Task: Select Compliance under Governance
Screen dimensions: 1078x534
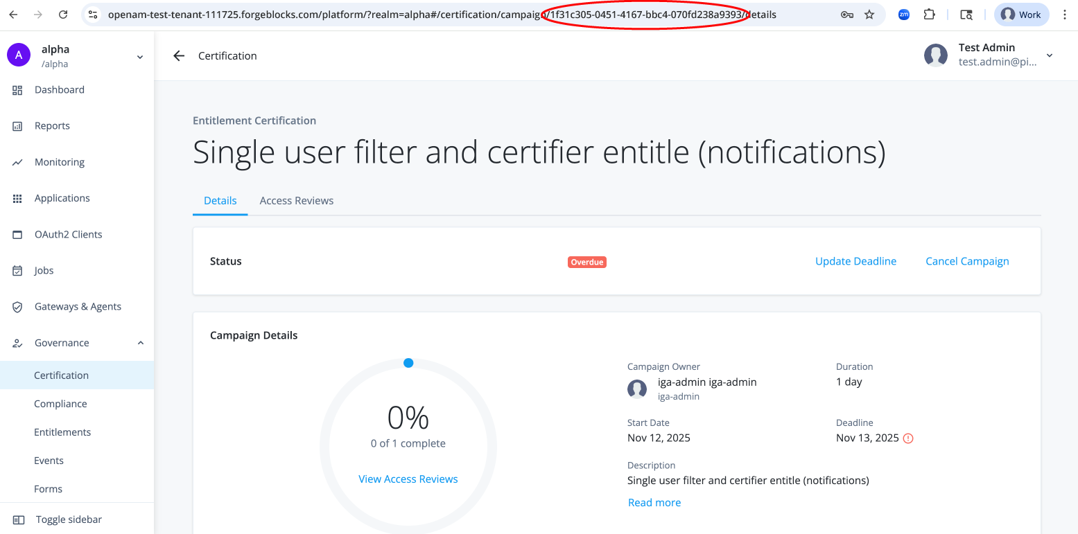Action: [60, 403]
